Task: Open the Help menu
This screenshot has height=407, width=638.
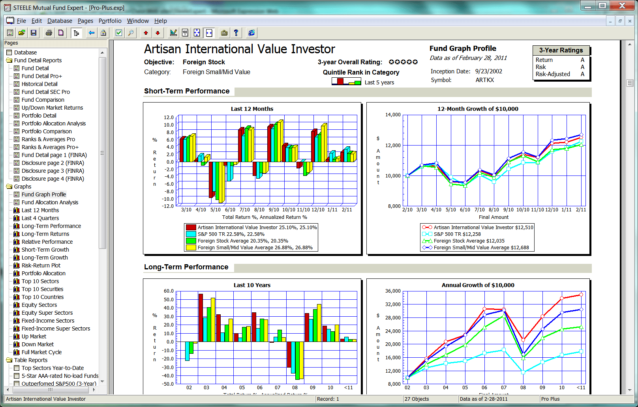Action: point(160,21)
